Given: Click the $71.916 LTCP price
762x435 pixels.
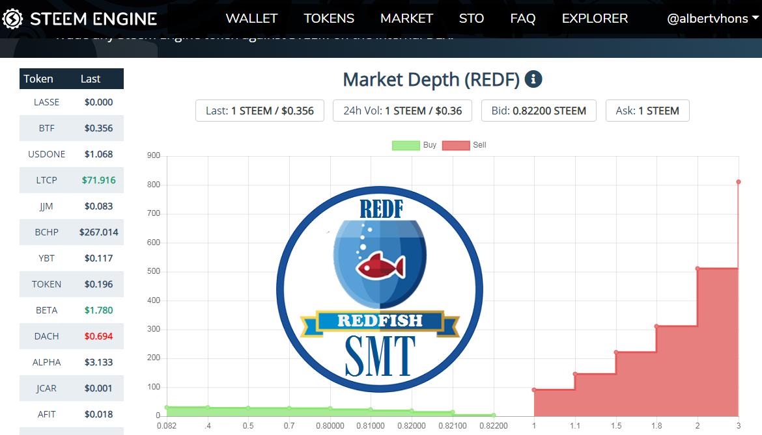Looking at the screenshot, I should pos(98,180).
